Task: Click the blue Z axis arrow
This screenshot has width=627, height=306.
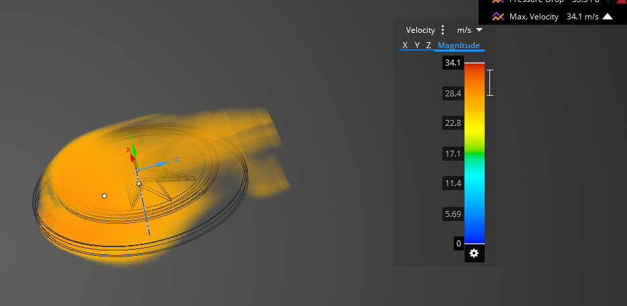Action: (x=162, y=164)
